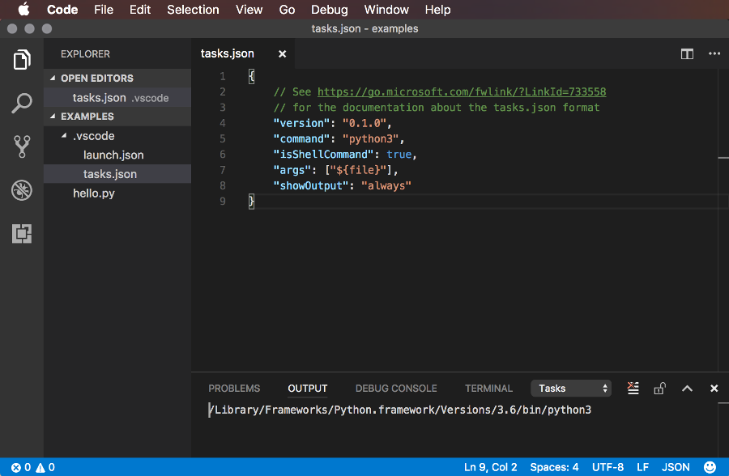Open the View menu
The image size is (729, 476).
pos(249,9)
